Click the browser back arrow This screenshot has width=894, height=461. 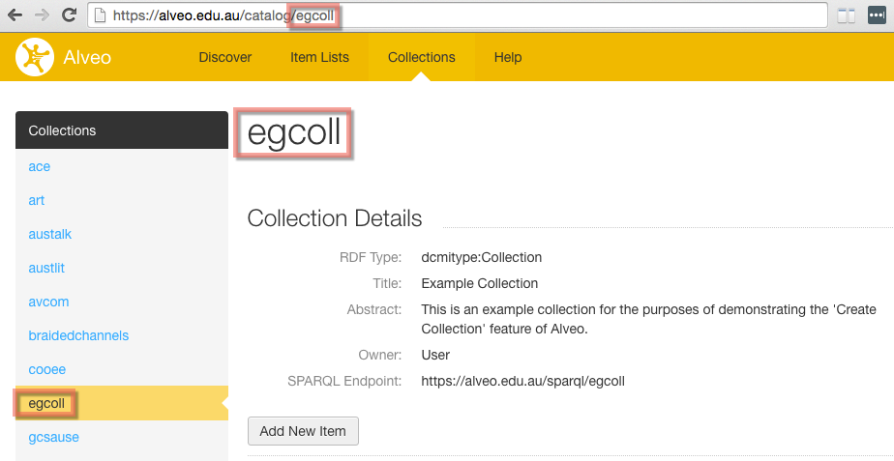pos(15,15)
